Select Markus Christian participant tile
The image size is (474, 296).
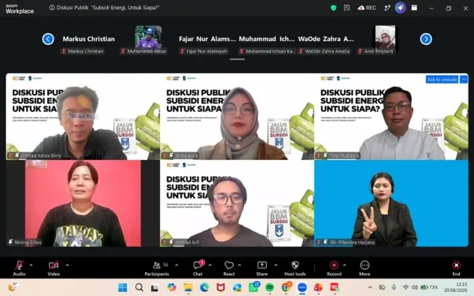(88, 40)
